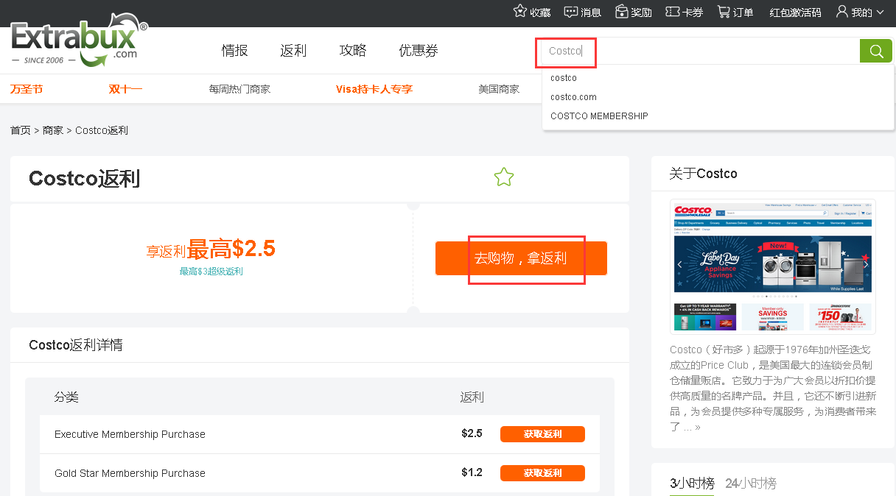
Task: Open 收藏 favorites star icon in top bar
Action: point(520,12)
